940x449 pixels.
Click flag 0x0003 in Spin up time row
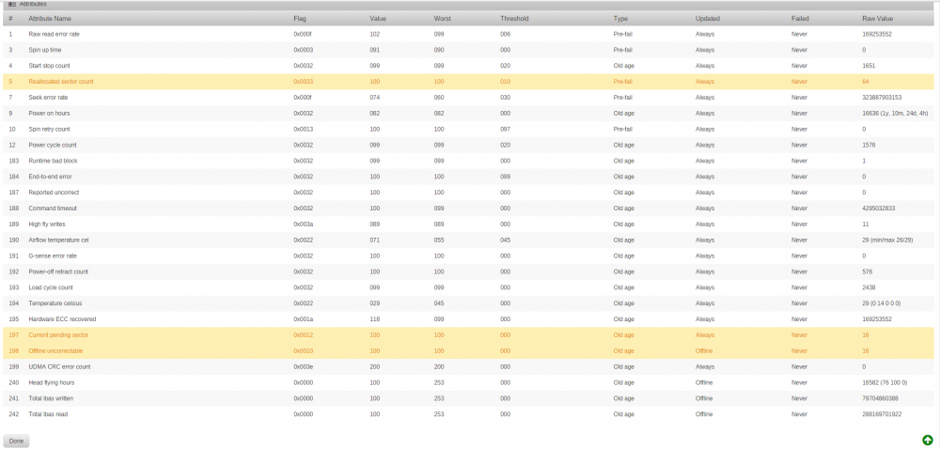pyautogui.click(x=303, y=50)
